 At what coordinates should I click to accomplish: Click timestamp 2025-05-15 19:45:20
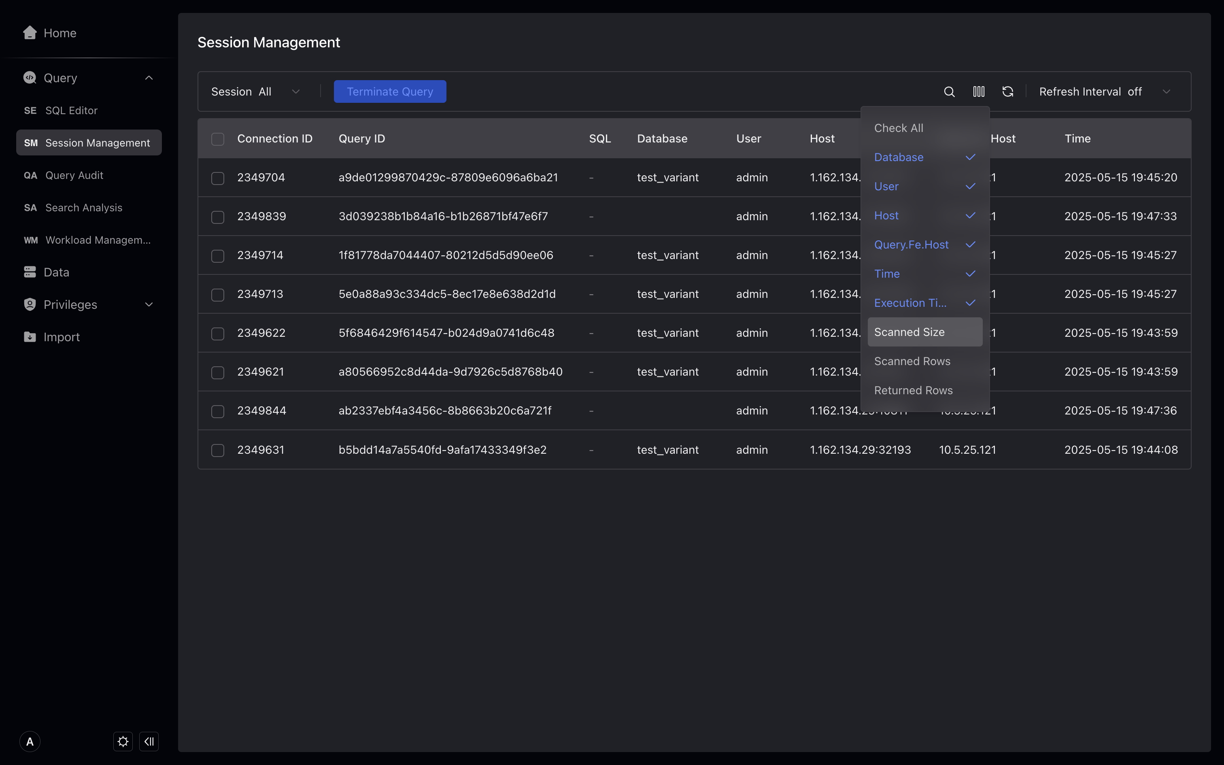tap(1120, 178)
